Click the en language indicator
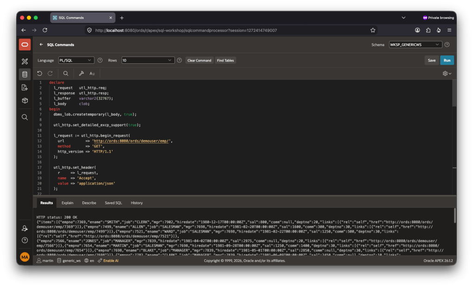Viewport: 473px width, 287px height. pyautogui.click(x=89, y=261)
